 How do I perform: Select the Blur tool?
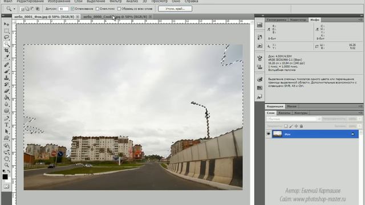6,104
